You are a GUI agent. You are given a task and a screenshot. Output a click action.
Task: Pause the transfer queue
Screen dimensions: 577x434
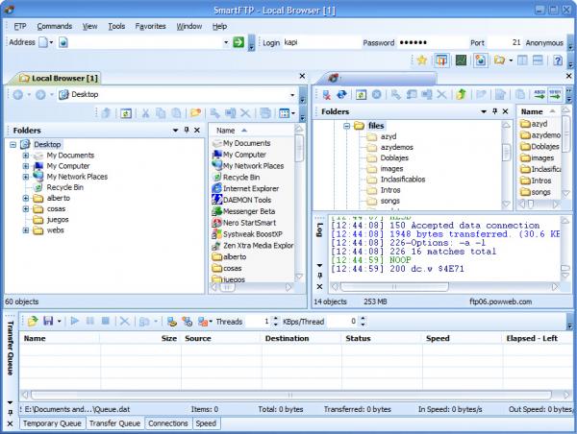tap(90, 322)
